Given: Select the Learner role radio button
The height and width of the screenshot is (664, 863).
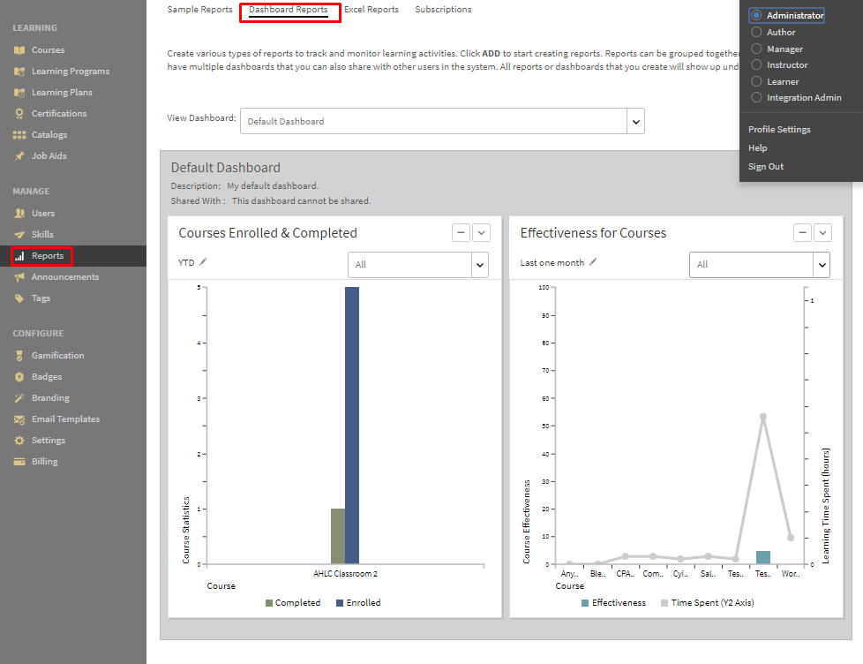Looking at the screenshot, I should [756, 81].
